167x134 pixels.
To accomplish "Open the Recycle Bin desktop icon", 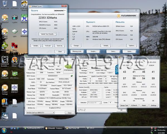I will [4, 4].
